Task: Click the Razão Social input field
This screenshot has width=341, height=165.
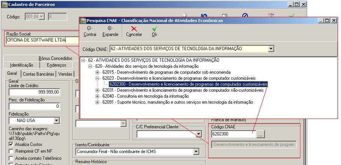Action: pyautogui.click(x=43, y=40)
